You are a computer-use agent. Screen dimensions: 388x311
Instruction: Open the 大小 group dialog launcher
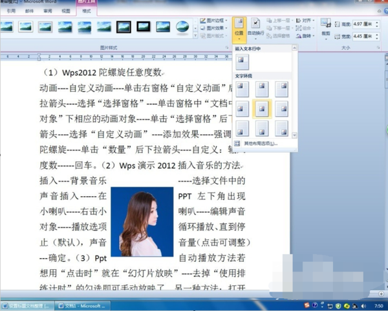(378, 48)
